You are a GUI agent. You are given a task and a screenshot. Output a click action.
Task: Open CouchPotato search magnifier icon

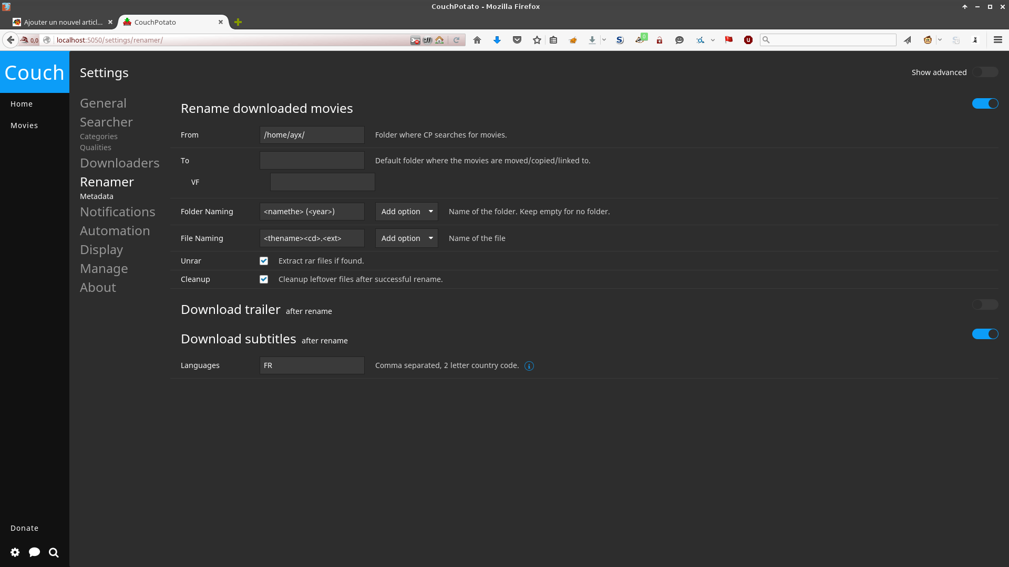(54, 552)
